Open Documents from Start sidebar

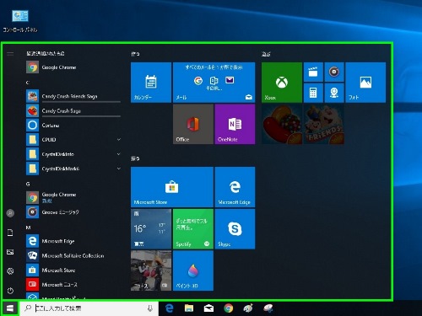(10, 233)
